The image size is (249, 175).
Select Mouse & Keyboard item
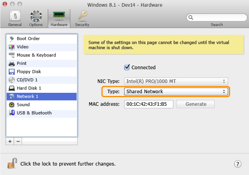[x=42, y=55]
